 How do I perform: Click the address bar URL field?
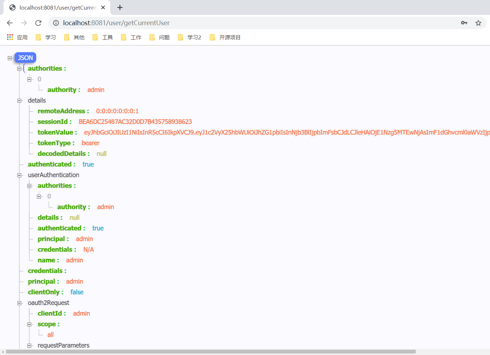(x=249, y=23)
